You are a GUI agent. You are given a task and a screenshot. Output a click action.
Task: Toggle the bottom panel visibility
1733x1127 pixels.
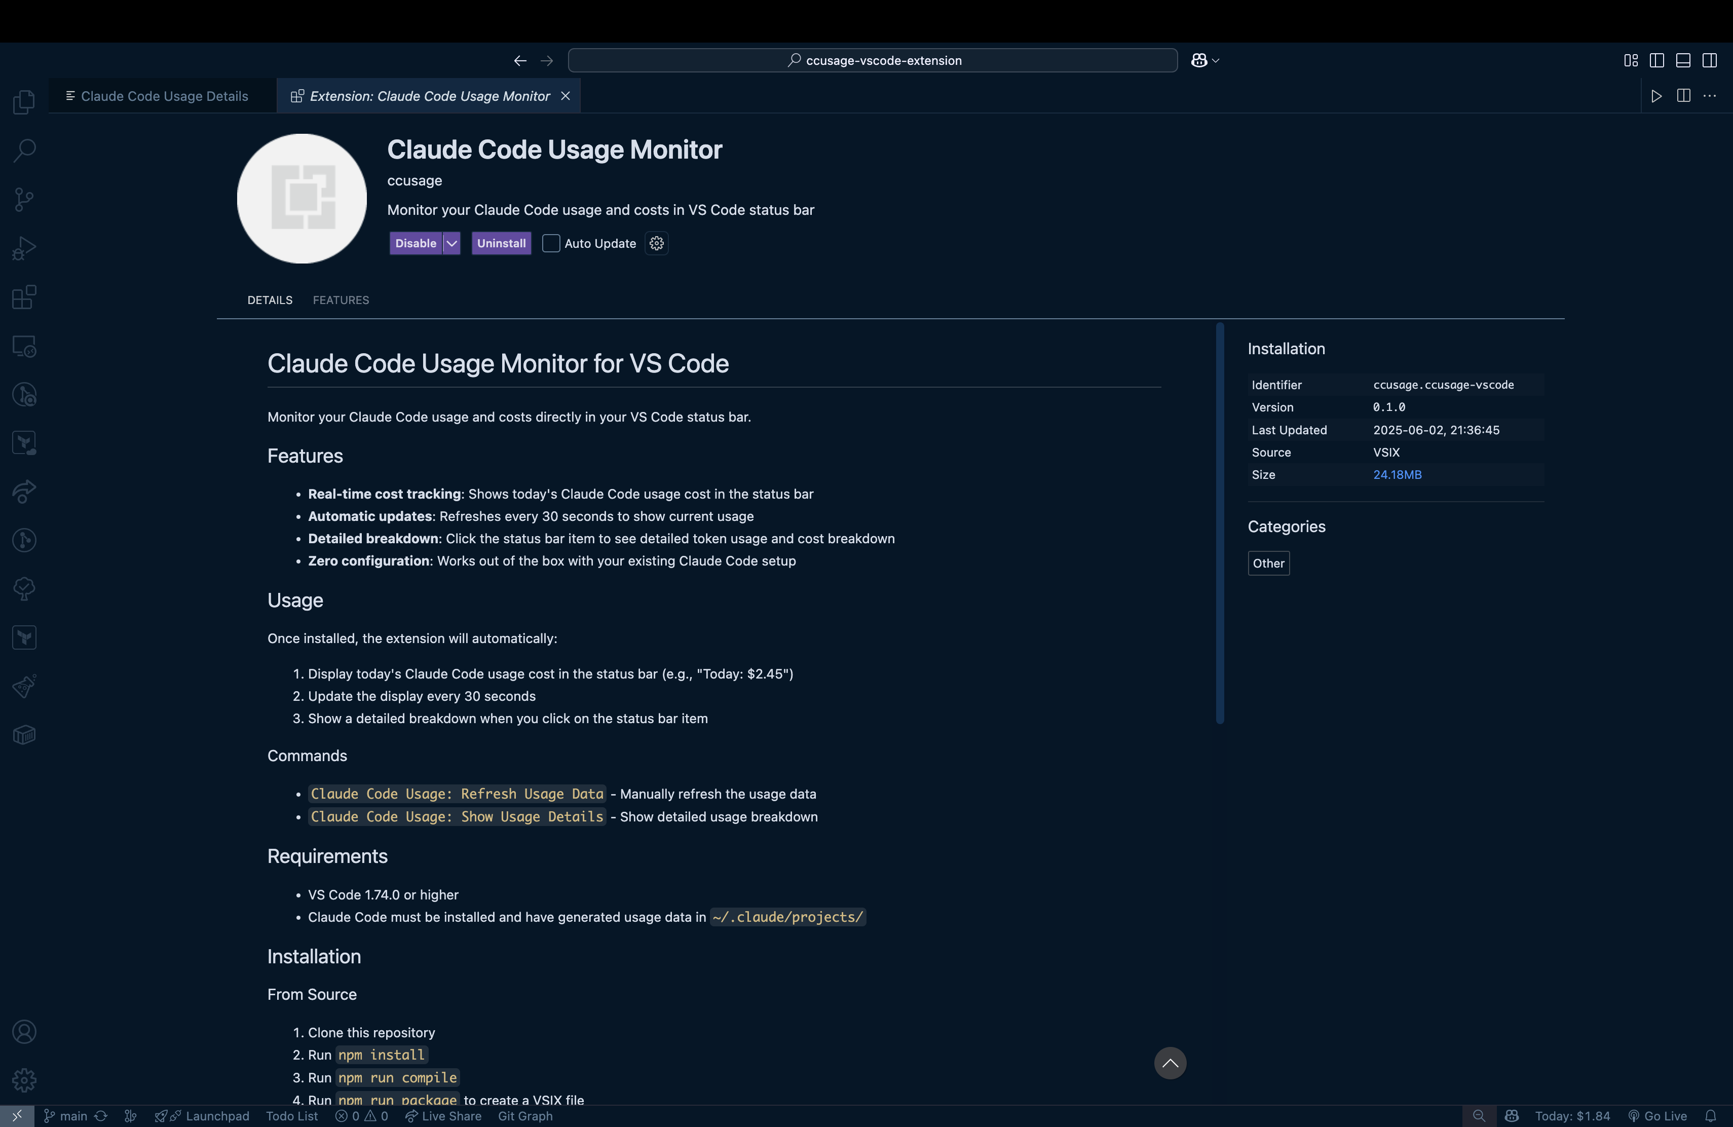tap(1683, 60)
